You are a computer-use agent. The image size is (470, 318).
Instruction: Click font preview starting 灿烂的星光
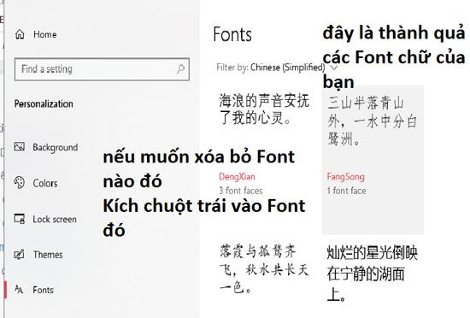[372, 273]
